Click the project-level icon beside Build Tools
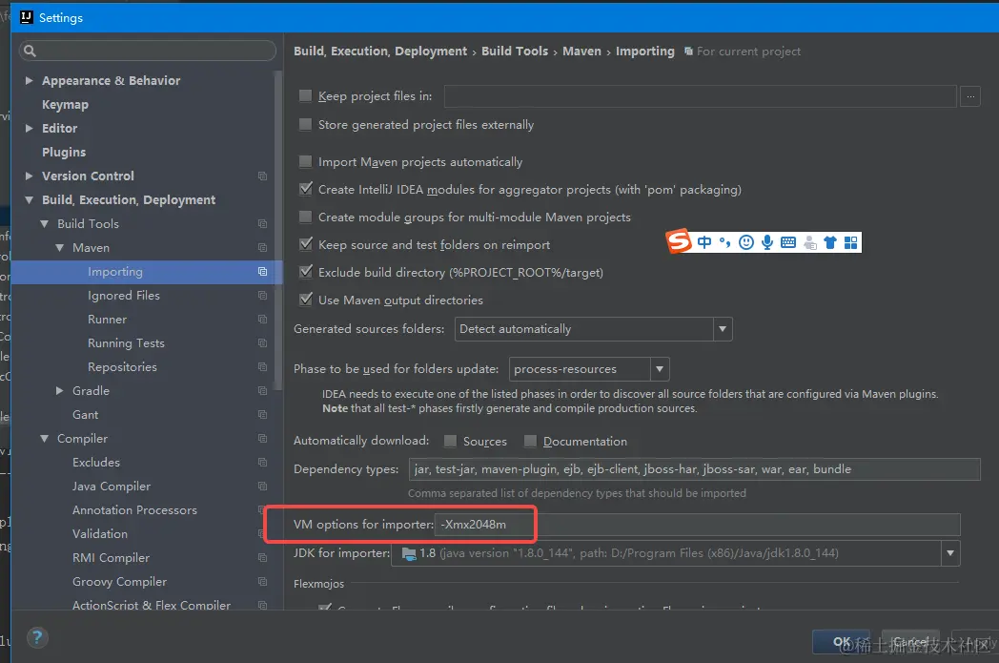The height and width of the screenshot is (663, 999). click(x=262, y=224)
